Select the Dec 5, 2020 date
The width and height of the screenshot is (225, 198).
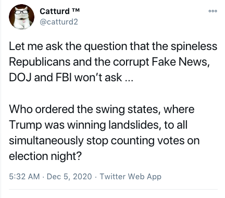point(69,177)
